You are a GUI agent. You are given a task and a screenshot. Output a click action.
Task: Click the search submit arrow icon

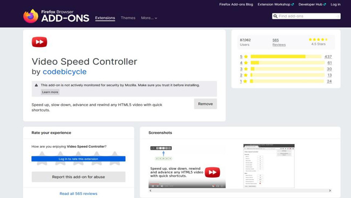coord(337,16)
